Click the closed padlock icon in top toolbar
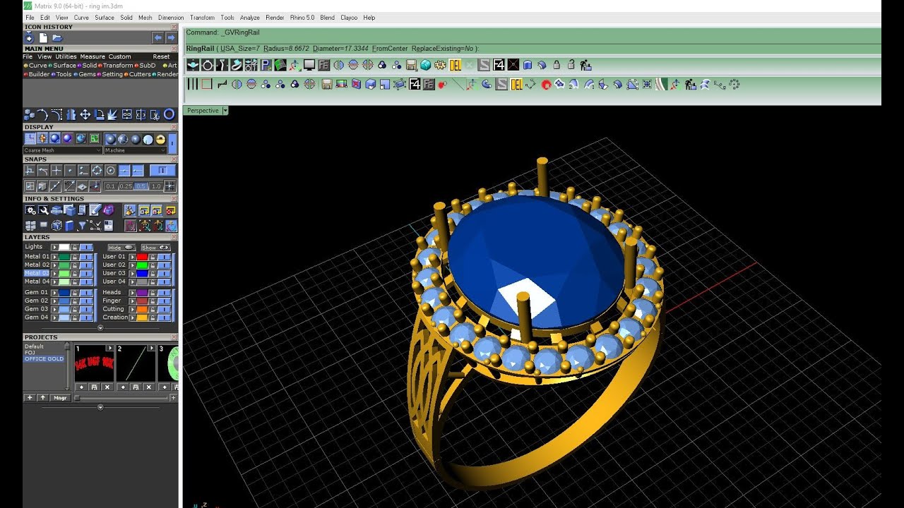904x508 pixels. tap(557, 65)
